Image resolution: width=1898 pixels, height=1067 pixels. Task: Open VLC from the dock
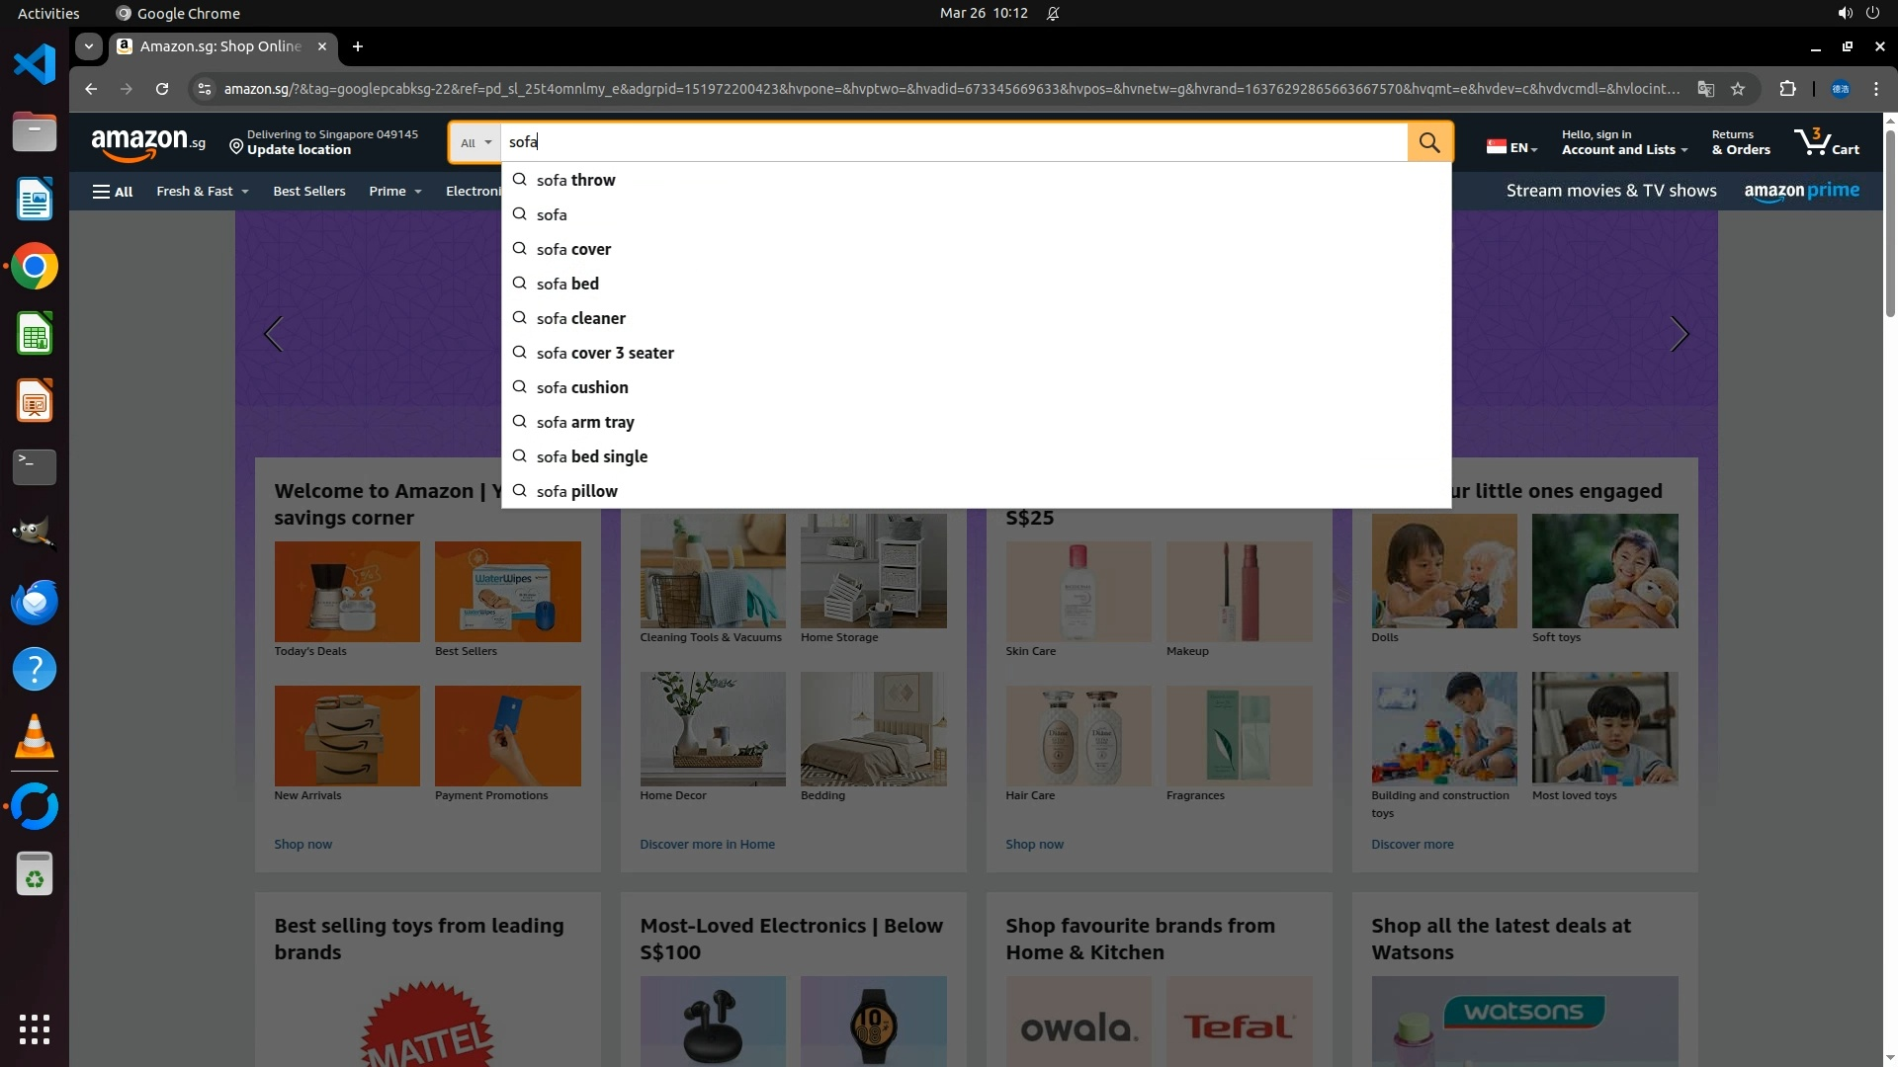35,737
